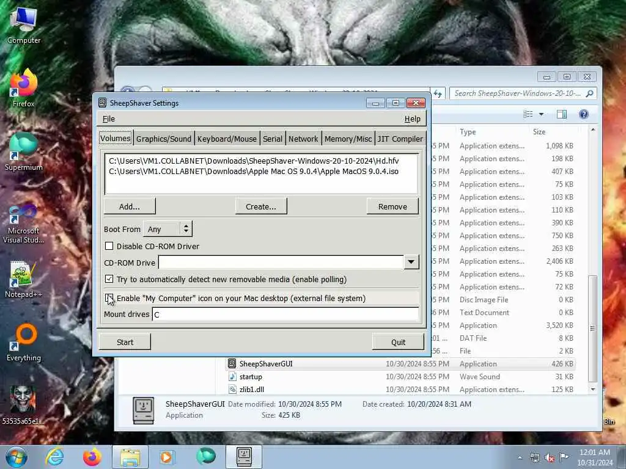
Task: Toggle automatic removable media polling checkbox
Action: pos(109,278)
